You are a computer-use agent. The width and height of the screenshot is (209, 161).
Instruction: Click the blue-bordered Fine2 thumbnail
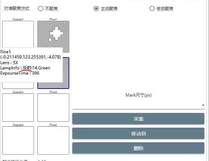tap(66, 73)
